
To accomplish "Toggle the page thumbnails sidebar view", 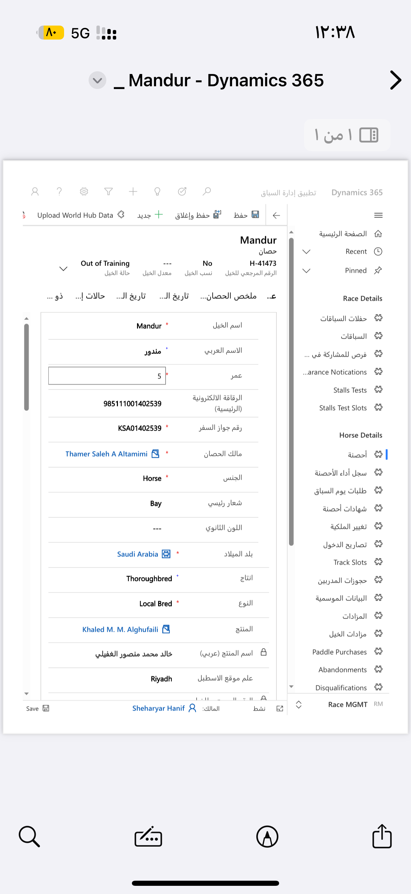I will (x=369, y=135).
